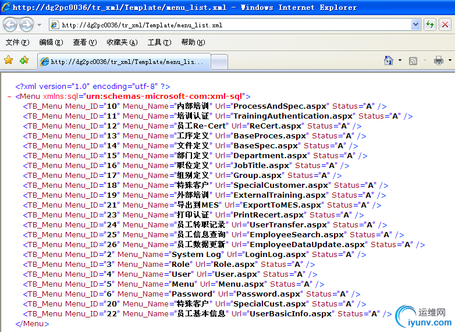
Task: Collapse the Menu root XML node
Action: (x=9, y=97)
